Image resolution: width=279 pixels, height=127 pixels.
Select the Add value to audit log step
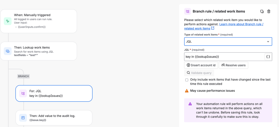point(54,118)
